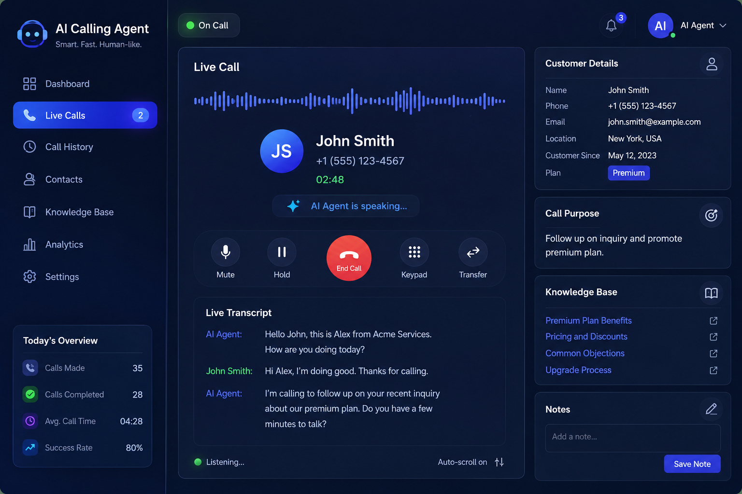
Task: Click the Call Purpose target icon
Action: [712, 215]
